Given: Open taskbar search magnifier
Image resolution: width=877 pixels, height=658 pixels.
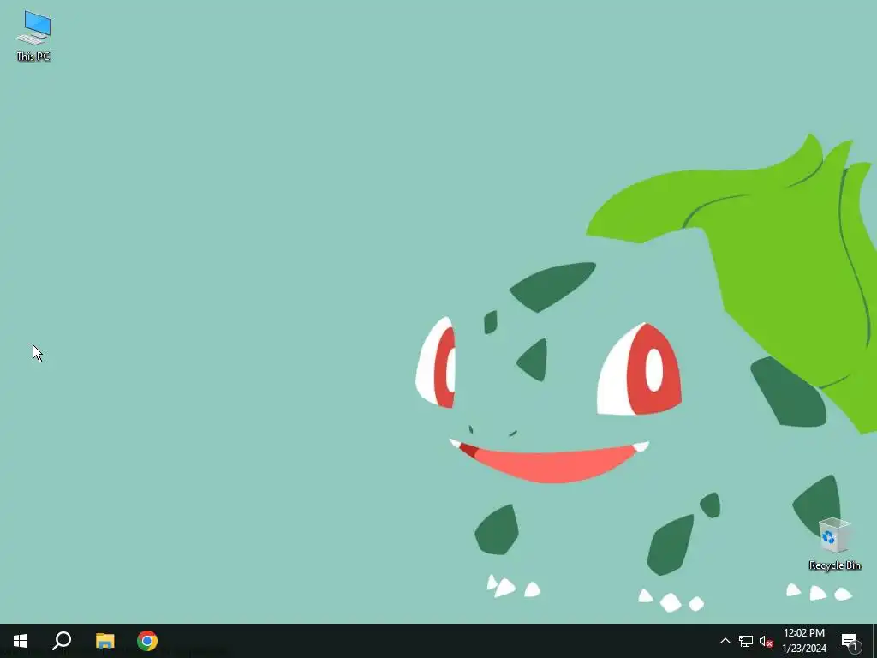Looking at the screenshot, I should pyautogui.click(x=62, y=641).
